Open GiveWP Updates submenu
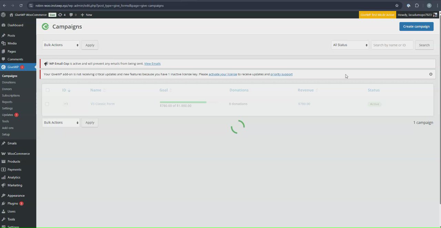This screenshot has width=441, height=228. click(x=8, y=115)
